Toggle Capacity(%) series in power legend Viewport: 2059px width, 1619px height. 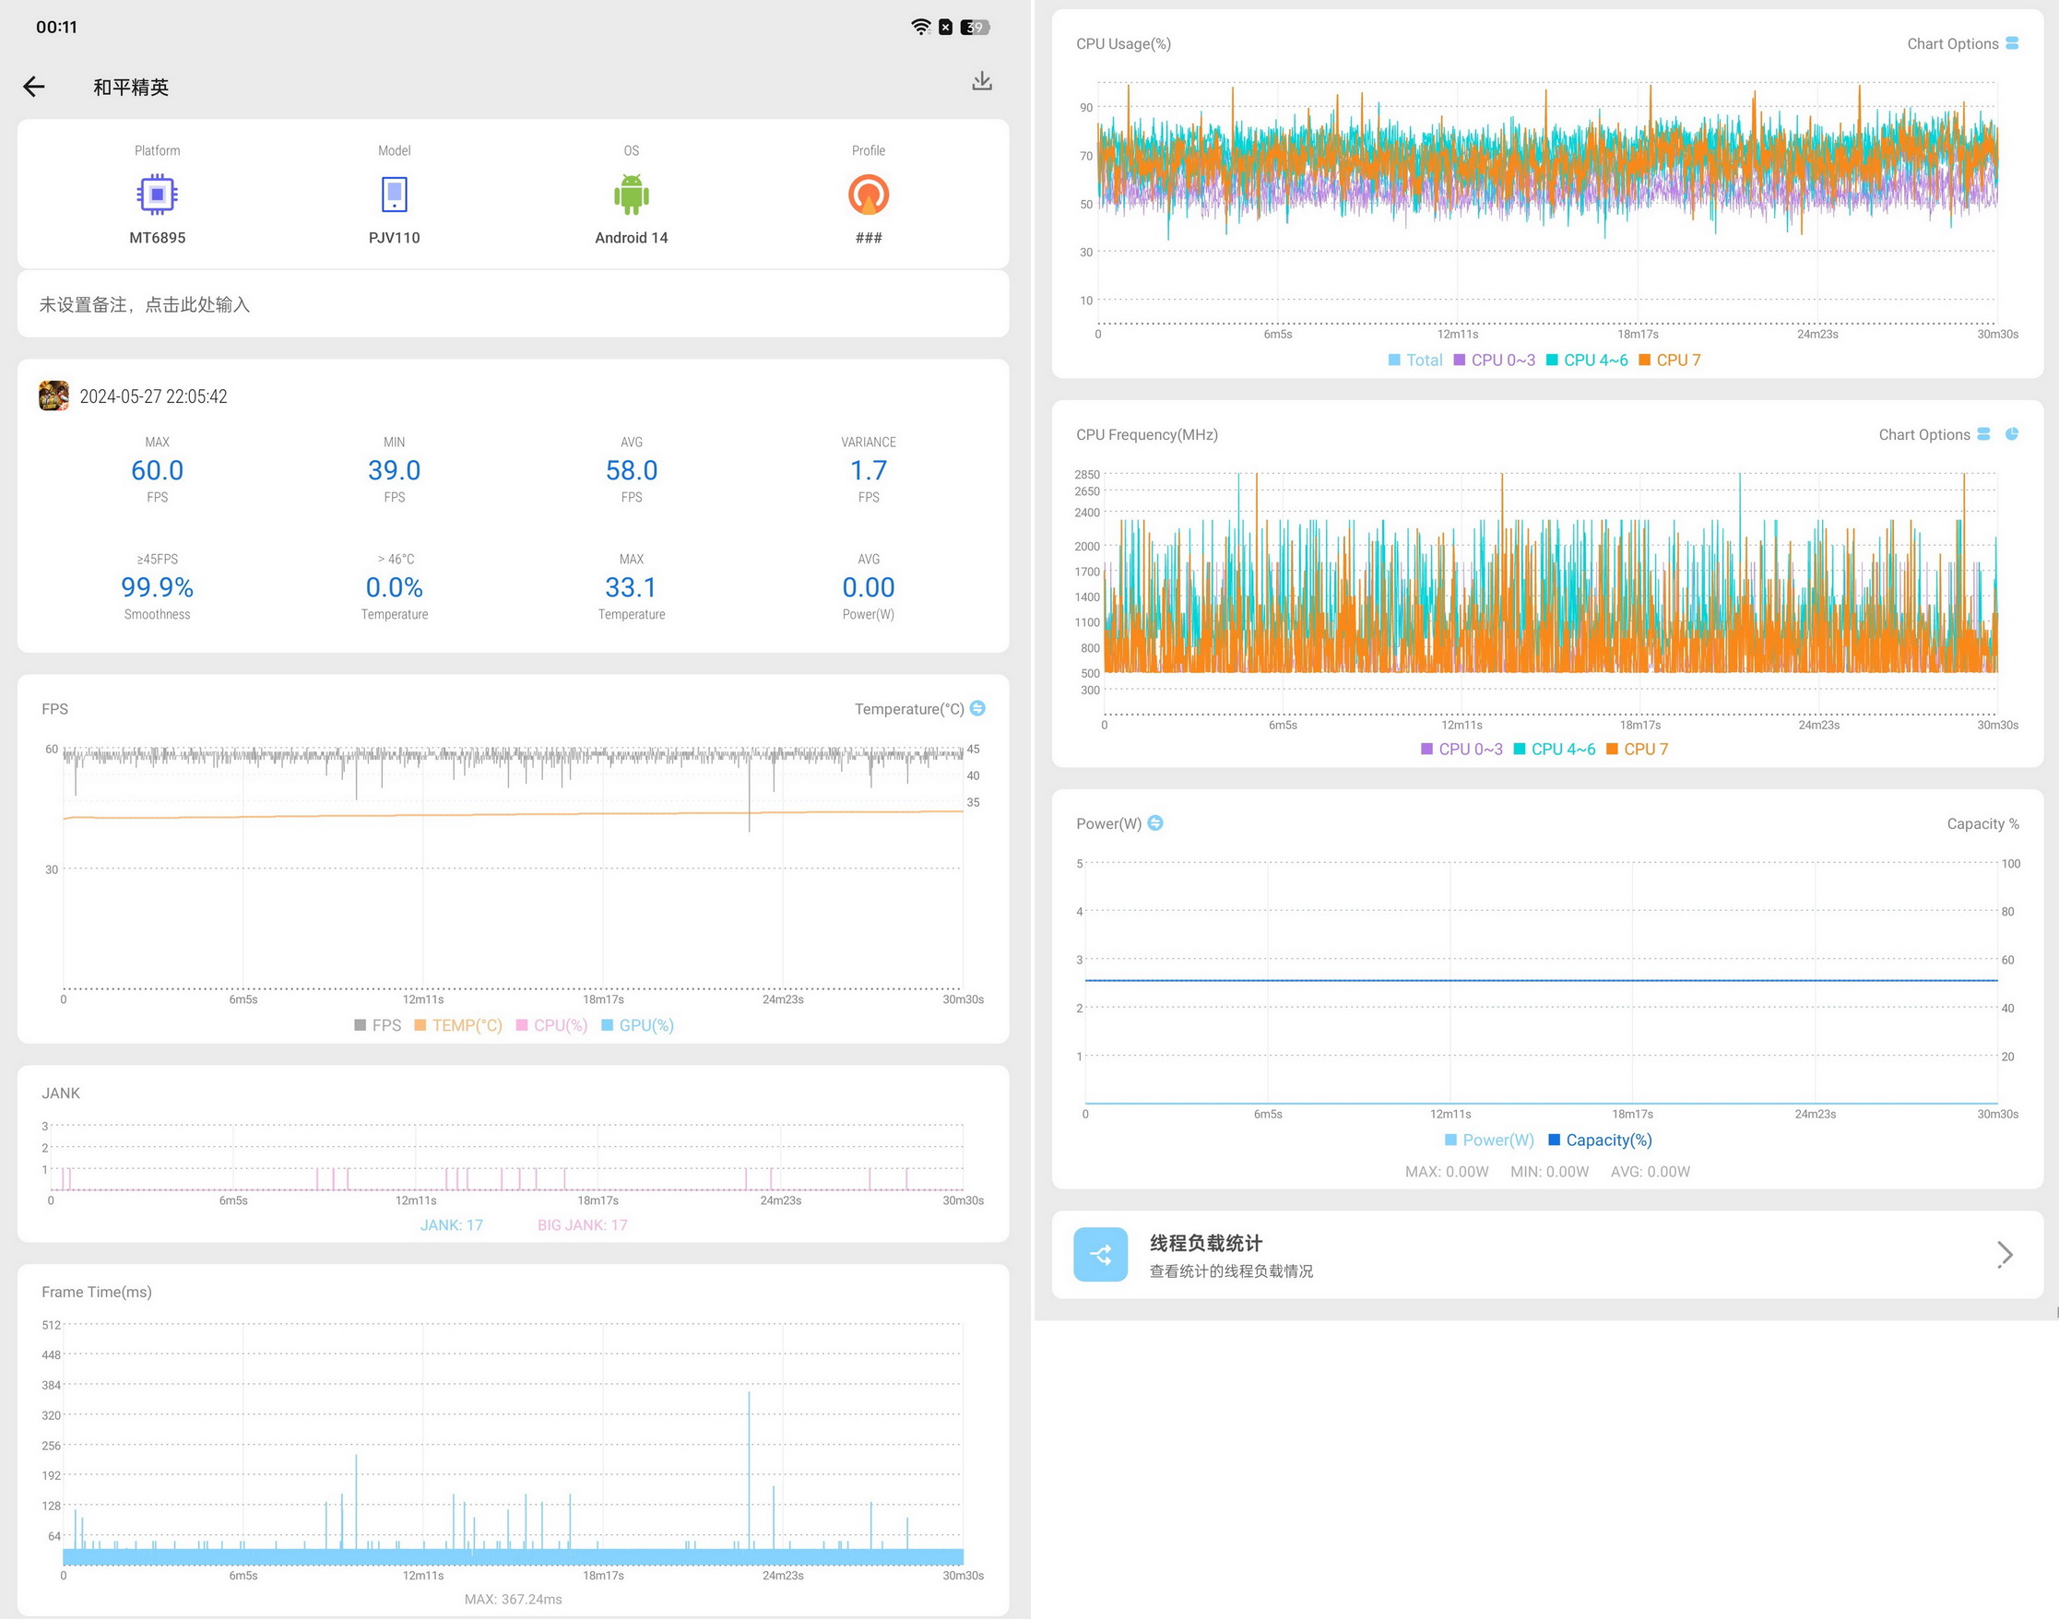[1600, 1140]
